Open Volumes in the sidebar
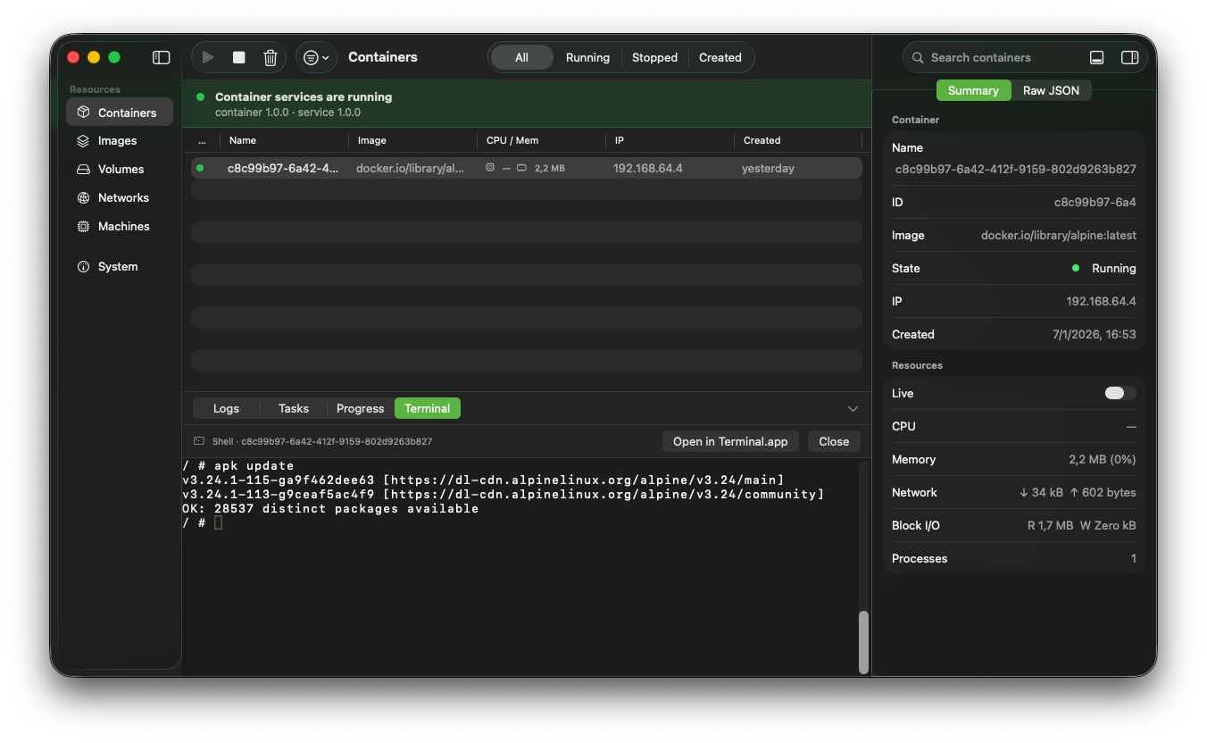The height and width of the screenshot is (743, 1207). coord(120,169)
